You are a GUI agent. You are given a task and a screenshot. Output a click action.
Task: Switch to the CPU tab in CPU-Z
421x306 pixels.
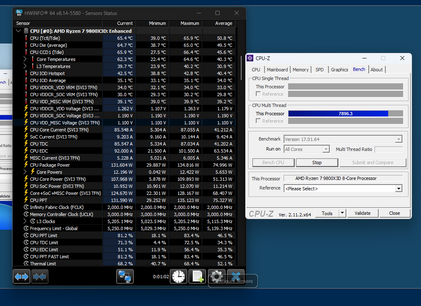[256, 70]
